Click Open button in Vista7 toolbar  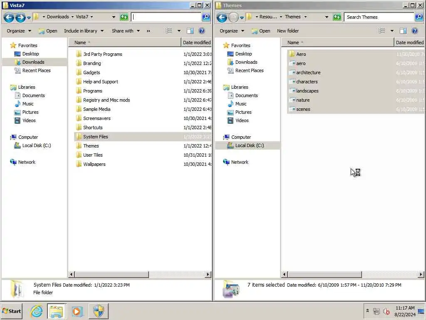point(48,31)
